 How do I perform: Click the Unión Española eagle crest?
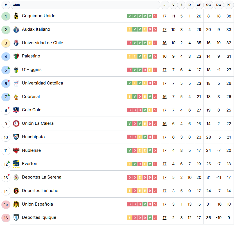coord(16,204)
